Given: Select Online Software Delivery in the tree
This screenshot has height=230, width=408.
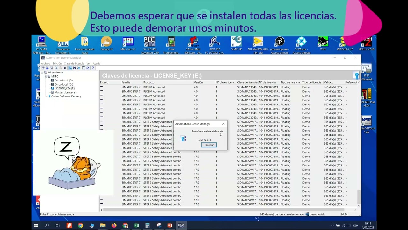Looking at the screenshot, I should click(x=66, y=96).
